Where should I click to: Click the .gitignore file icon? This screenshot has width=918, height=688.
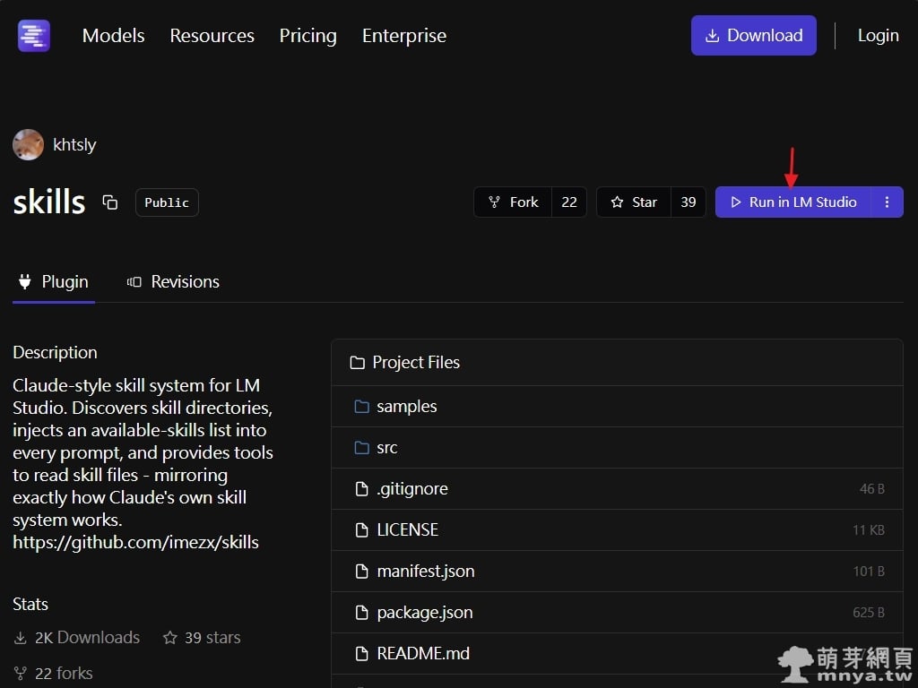pyautogui.click(x=362, y=489)
